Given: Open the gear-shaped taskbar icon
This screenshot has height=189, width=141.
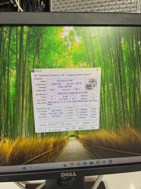Looking at the screenshot, I should pos(104,162).
